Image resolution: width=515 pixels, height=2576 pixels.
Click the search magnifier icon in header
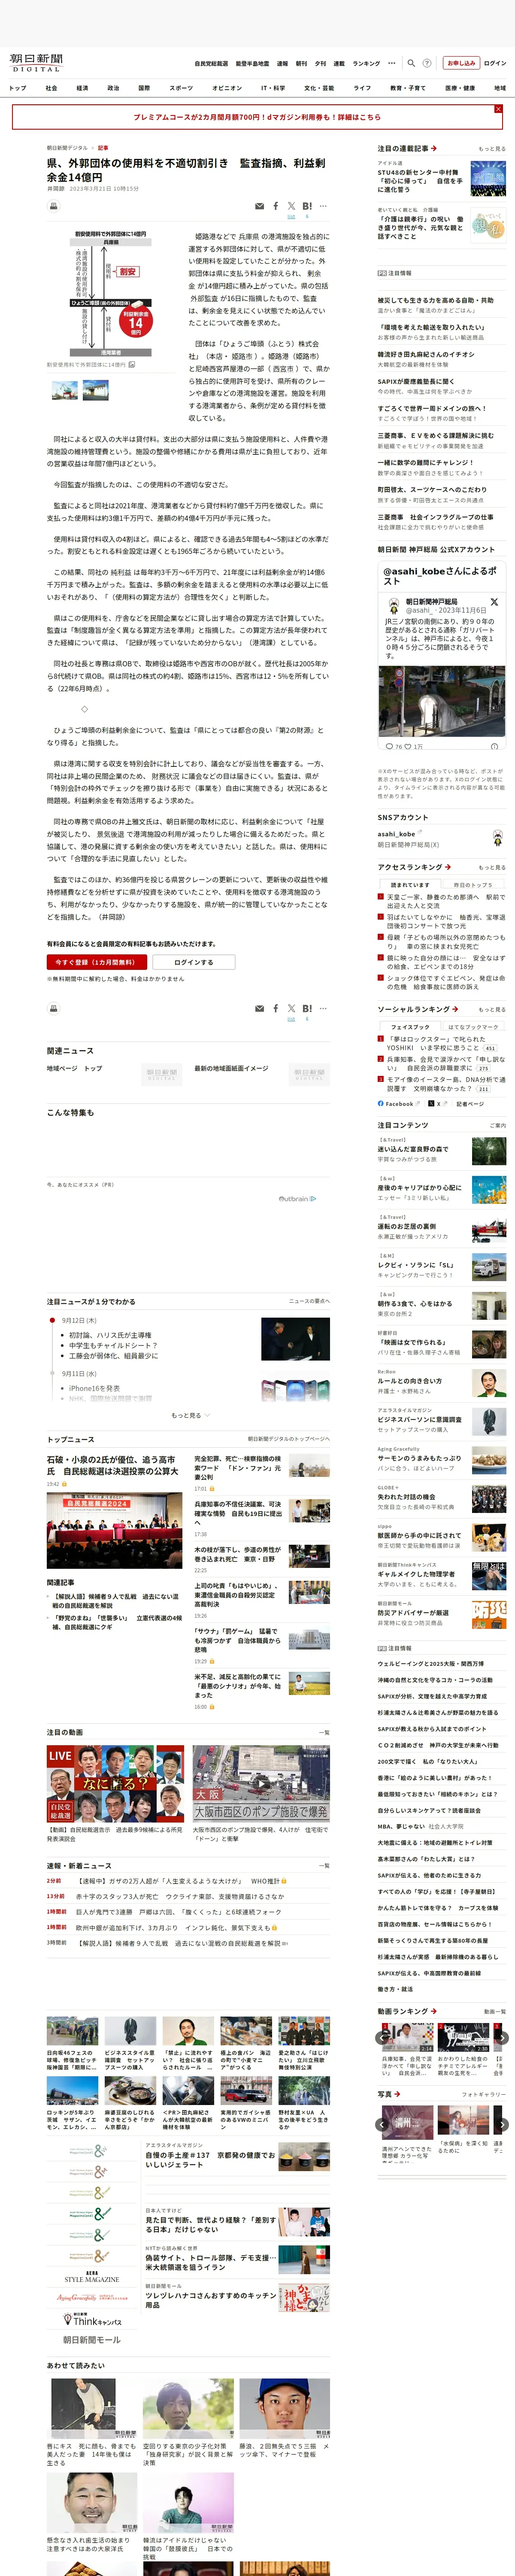pos(411,63)
